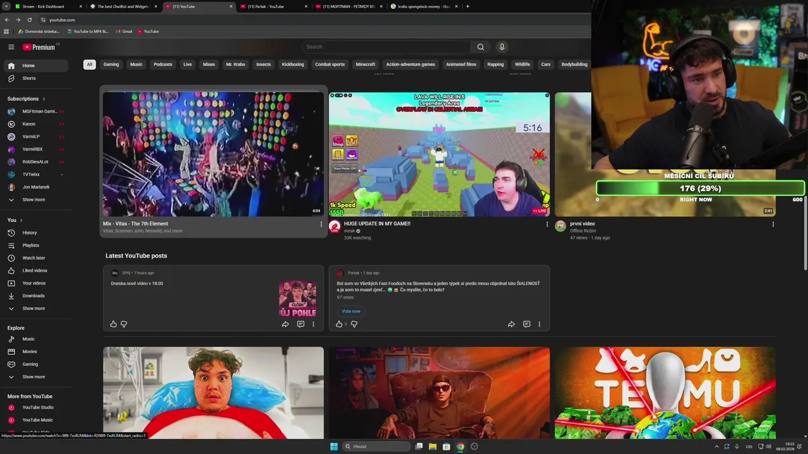The width and height of the screenshot is (808, 454).
Task: Click the první video title
Action: click(x=582, y=224)
